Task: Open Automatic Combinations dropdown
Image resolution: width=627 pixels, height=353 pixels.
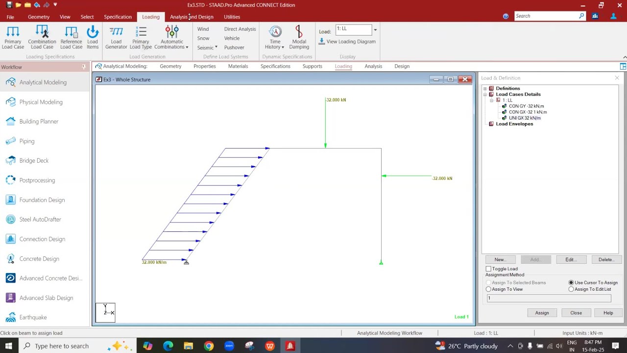Action: point(171,37)
